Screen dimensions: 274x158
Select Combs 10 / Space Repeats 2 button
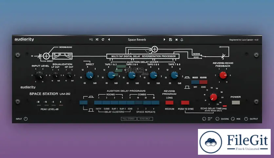(x=139, y=103)
